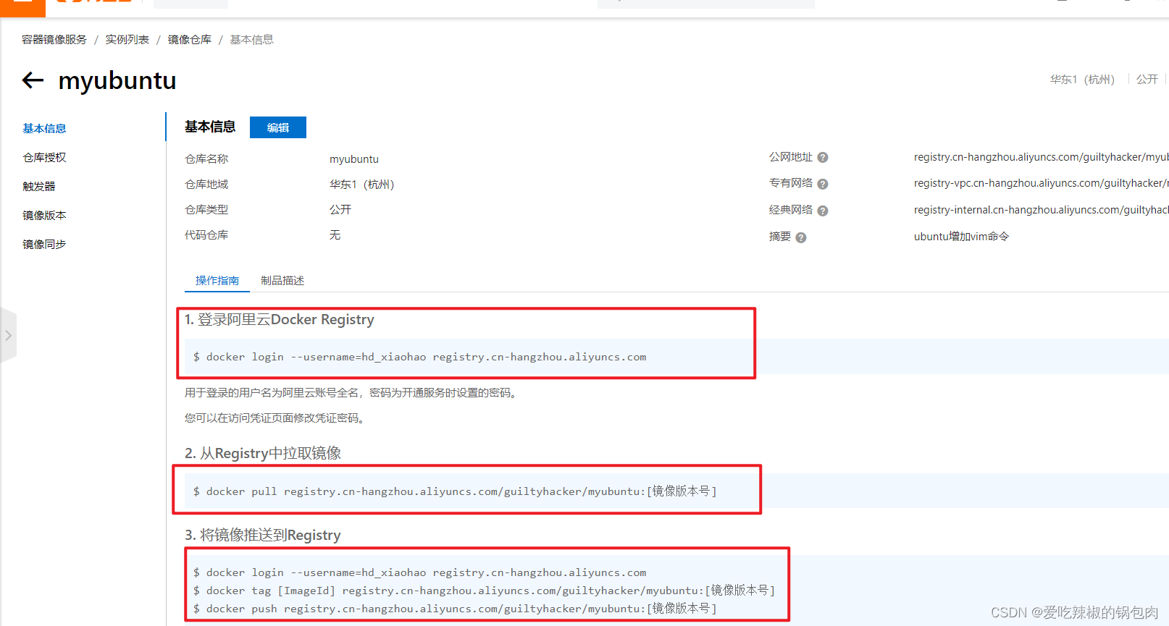The height and width of the screenshot is (626, 1169).
Task: Click the docker tag command line
Action: [484, 591]
